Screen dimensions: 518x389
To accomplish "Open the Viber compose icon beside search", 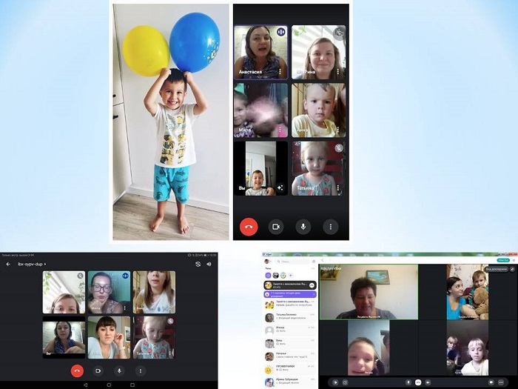I will pos(314,262).
